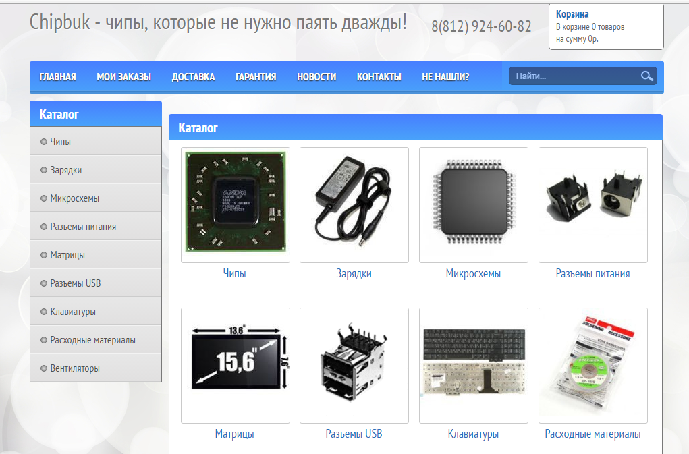Open the Микросхемы category thumbnail
Image resolution: width=689 pixels, height=454 pixels.
(473, 204)
